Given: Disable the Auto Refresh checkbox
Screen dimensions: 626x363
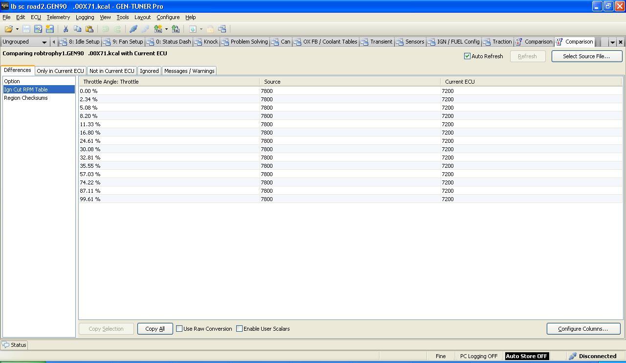Looking at the screenshot, I should coord(467,56).
